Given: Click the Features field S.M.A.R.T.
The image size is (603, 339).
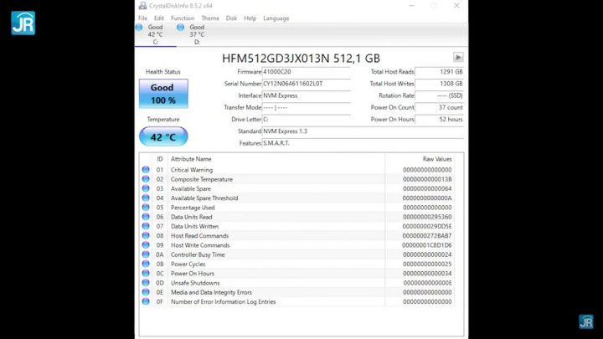Looking at the screenshot, I should (363, 143).
